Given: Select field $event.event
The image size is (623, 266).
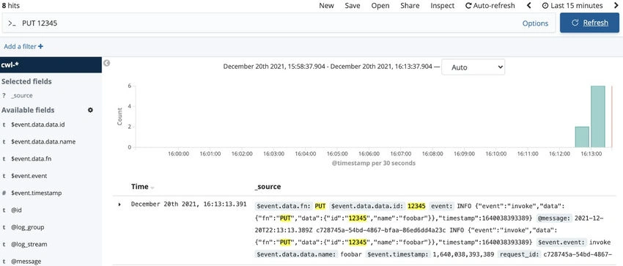Looking at the screenshot, I should pos(29,176).
